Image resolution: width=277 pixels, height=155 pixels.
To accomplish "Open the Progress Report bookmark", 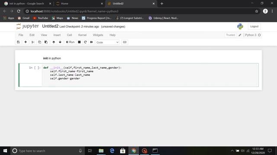I will pyautogui.click(x=97, y=18).
